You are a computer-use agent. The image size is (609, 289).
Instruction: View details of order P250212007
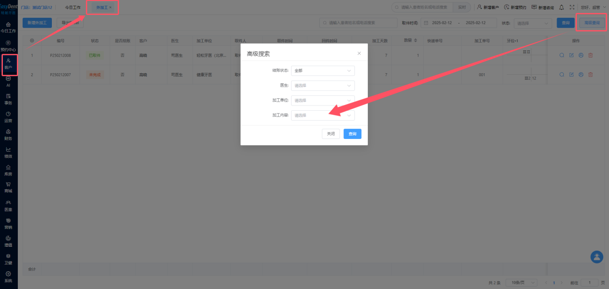(561, 74)
